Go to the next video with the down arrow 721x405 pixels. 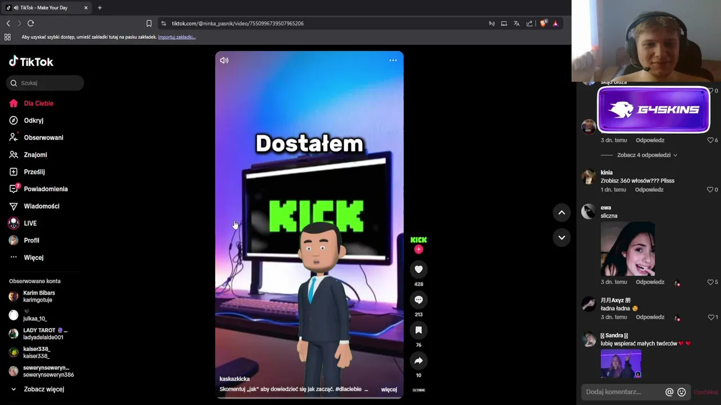(x=562, y=237)
